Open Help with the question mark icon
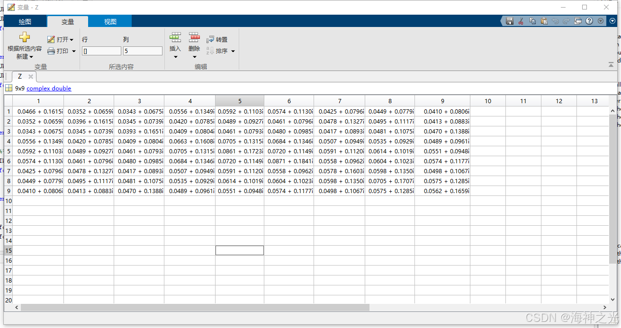 click(589, 21)
